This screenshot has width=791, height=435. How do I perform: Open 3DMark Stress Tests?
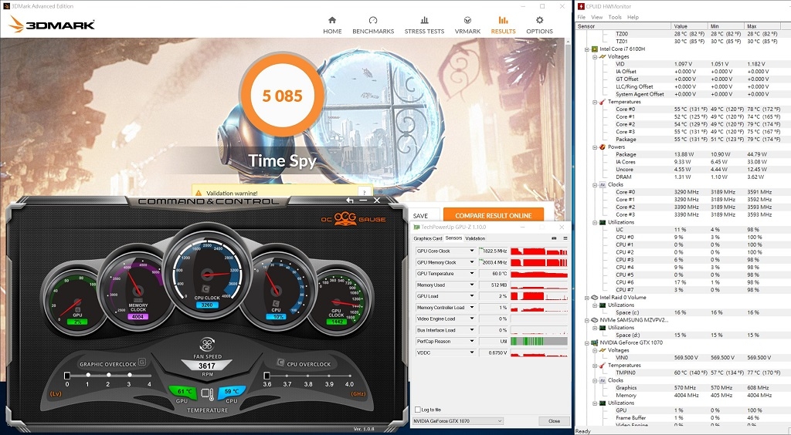[x=424, y=25]
